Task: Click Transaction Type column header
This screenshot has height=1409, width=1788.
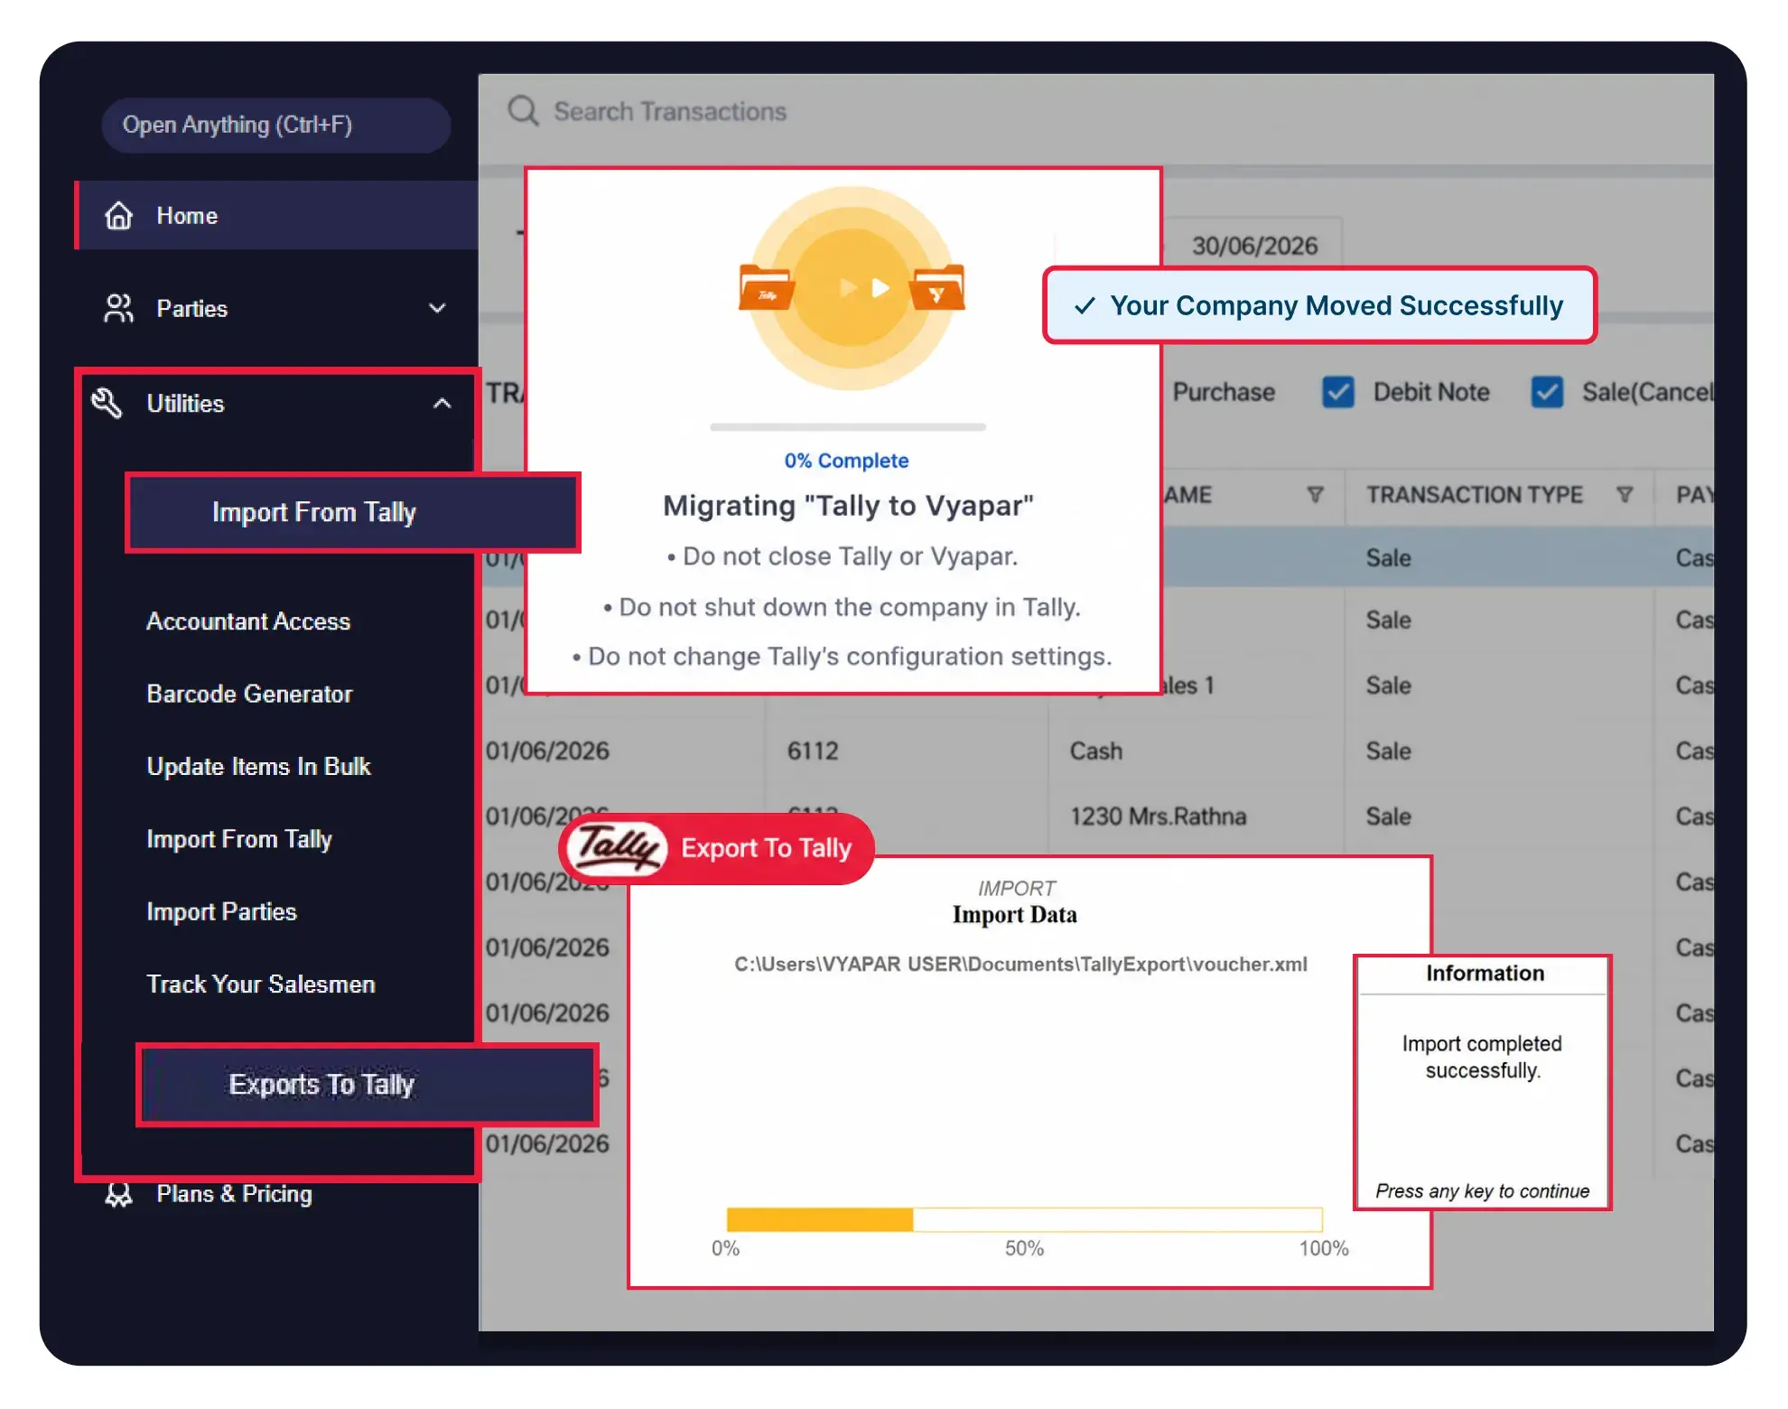Action: tap(1474, 495)
